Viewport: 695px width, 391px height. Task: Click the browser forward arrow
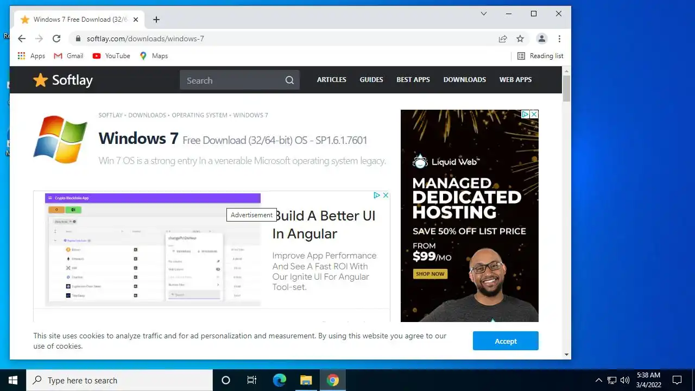coord(39,39)
